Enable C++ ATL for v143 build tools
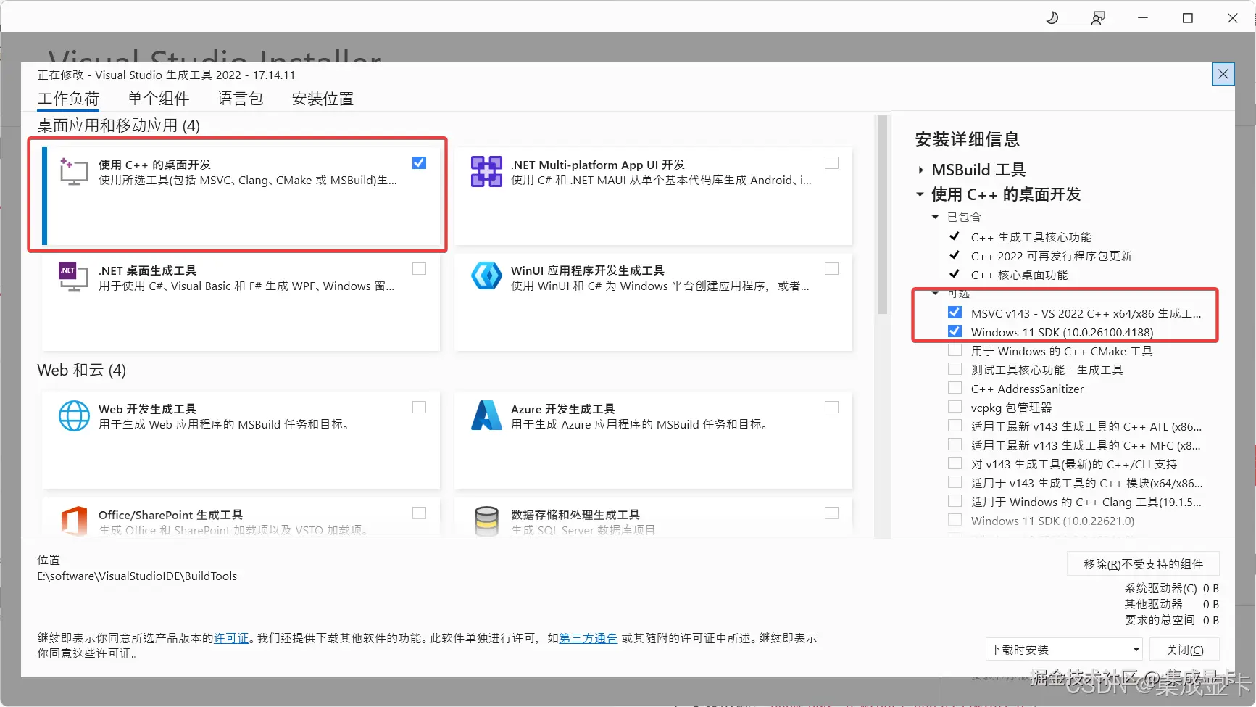Viewport: 1256px width, 707px height. 955,426
